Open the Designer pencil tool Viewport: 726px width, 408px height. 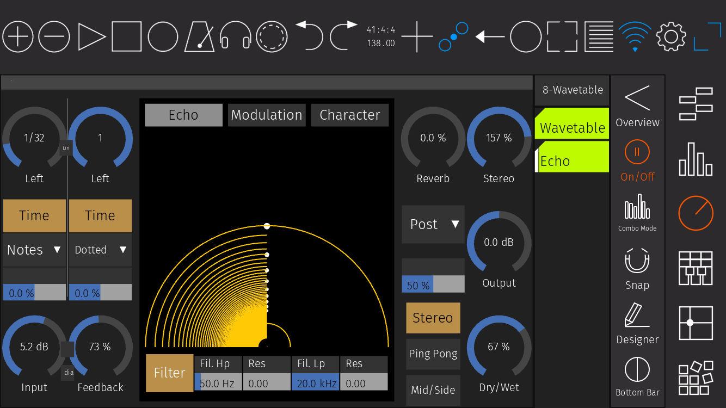637,323
